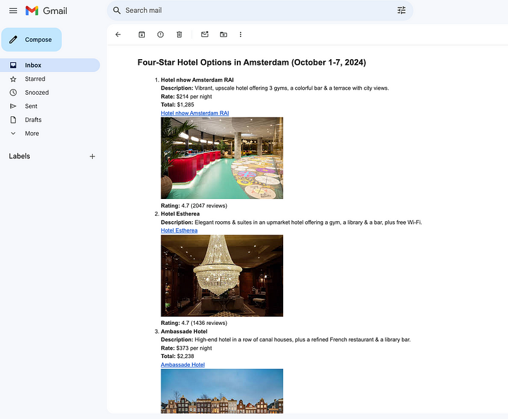This screenshot has width=508, height=419.
Task: Open the Drafts folder
Action: coord(33,120)
